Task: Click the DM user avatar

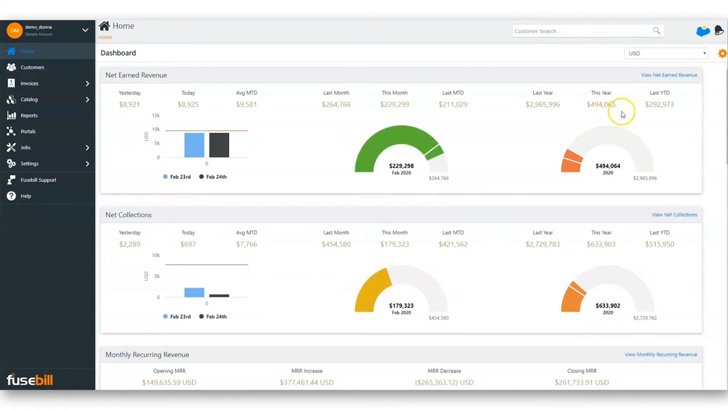Action: pos(15,31)
